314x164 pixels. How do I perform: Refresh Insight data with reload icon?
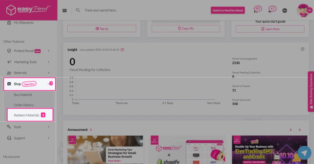pyautogui.click(x=122, y=50)
